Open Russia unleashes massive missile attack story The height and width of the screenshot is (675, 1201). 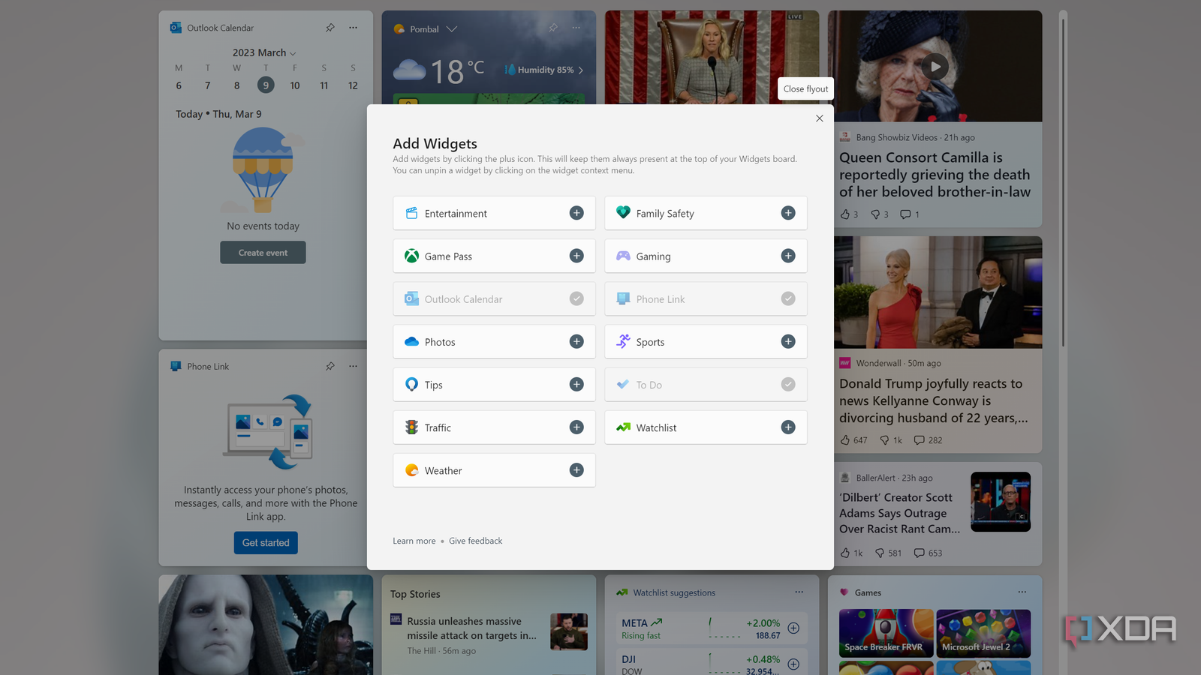click(x=471, y=628)
